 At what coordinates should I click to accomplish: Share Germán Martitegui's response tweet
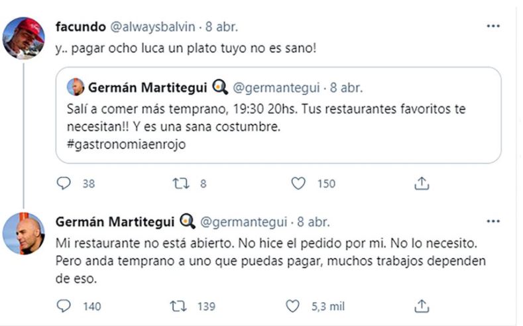(x=422, y=305)
